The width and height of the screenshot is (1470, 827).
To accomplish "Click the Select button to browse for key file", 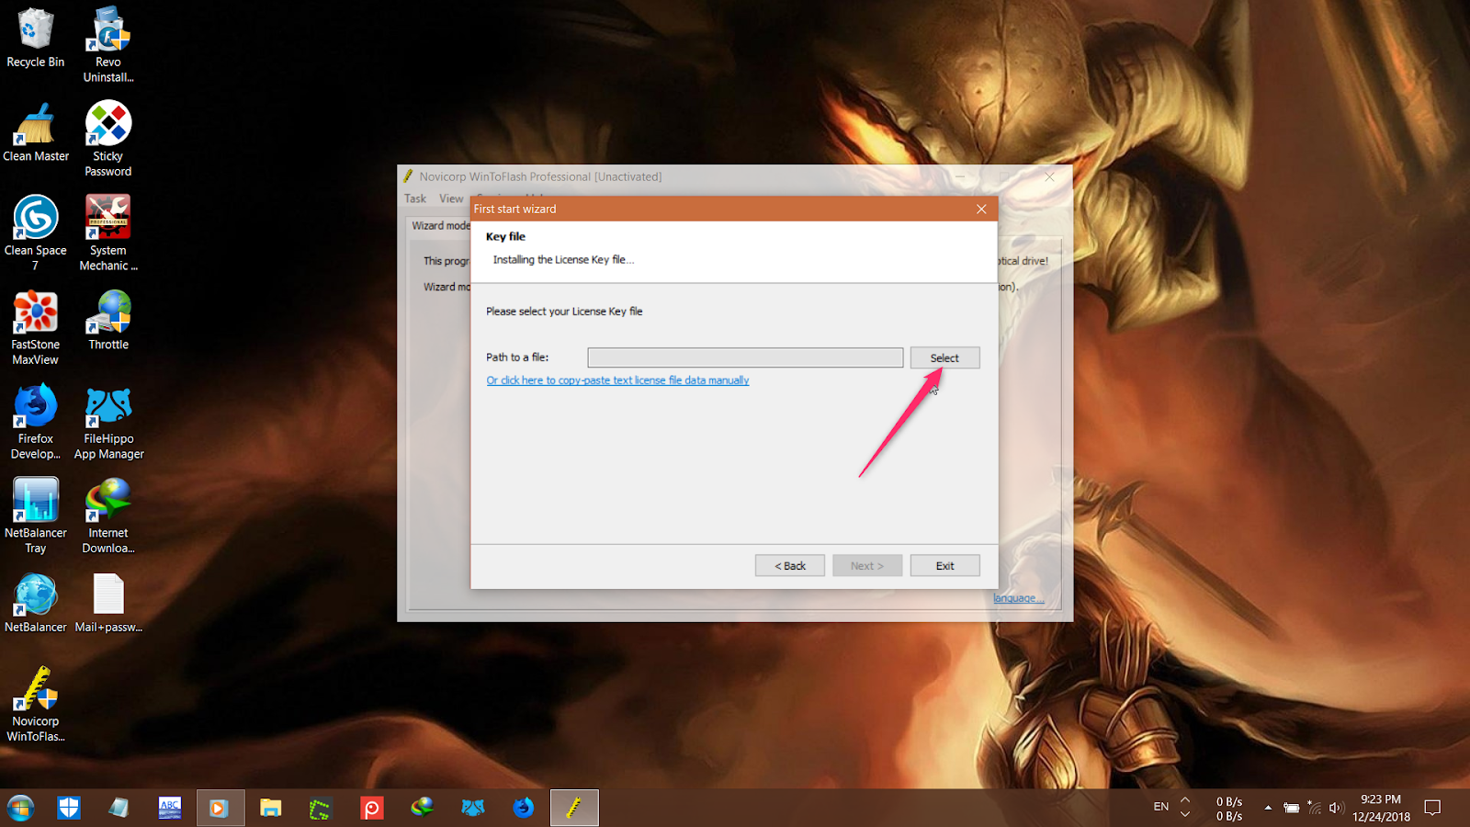I will (x=944, y=357).
